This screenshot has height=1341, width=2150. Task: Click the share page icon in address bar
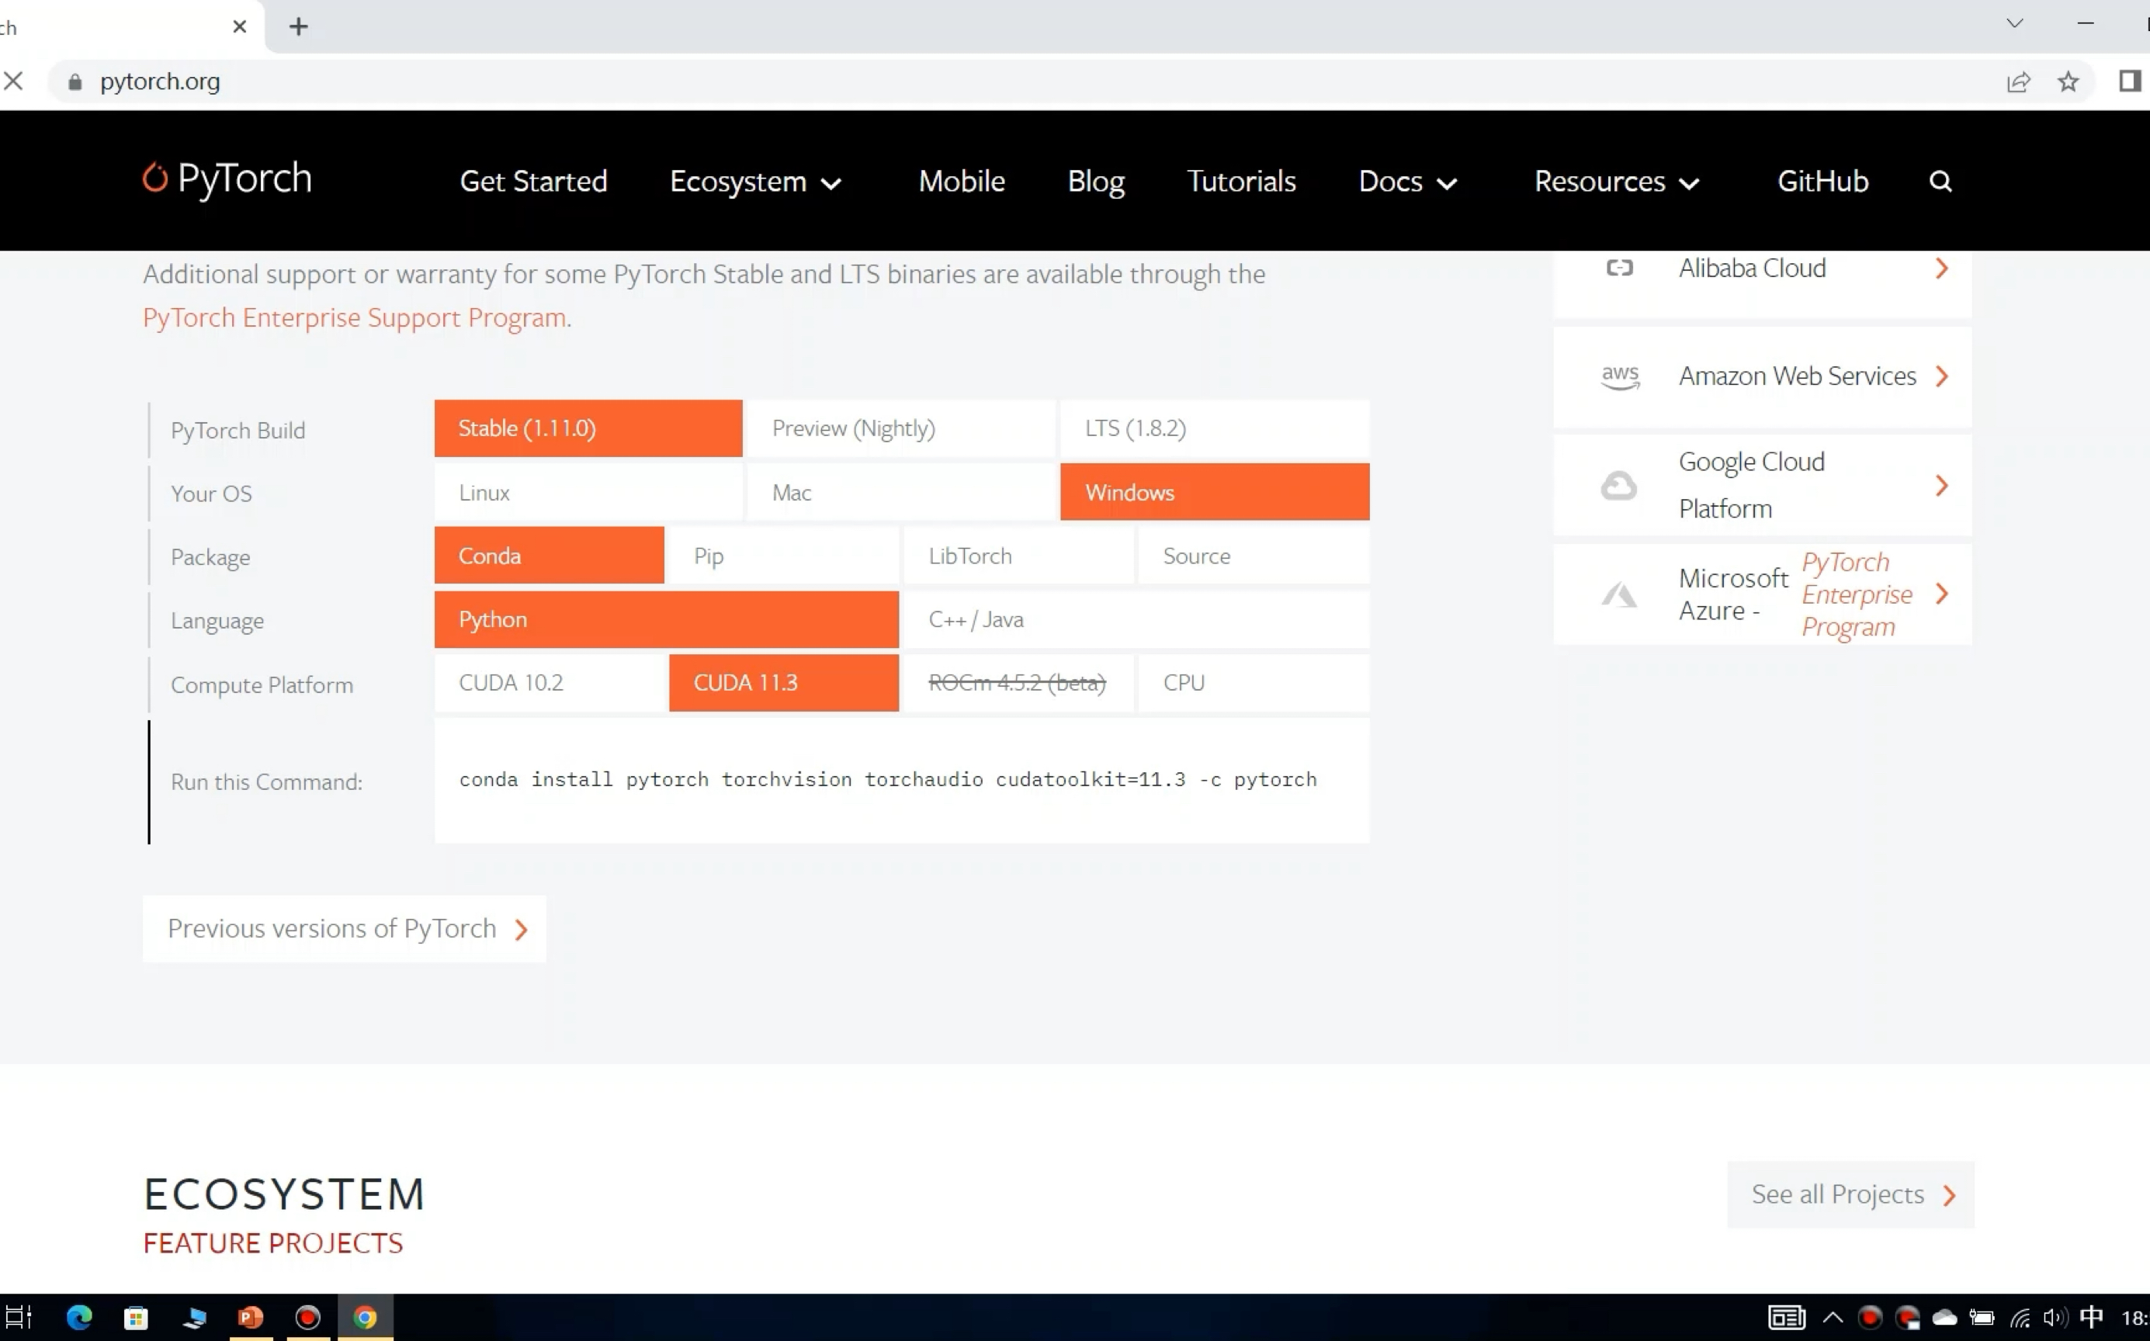tap(2018, 81)
